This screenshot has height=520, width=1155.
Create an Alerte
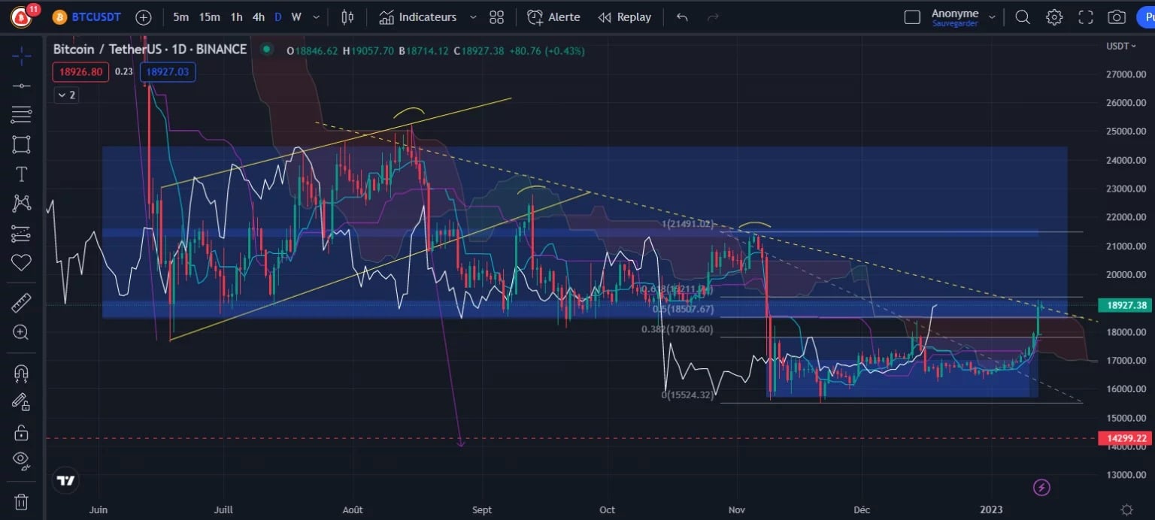click(553, 17)
